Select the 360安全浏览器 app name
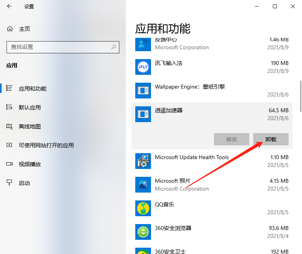Screen dimensions: 302x254 point(173,228)
